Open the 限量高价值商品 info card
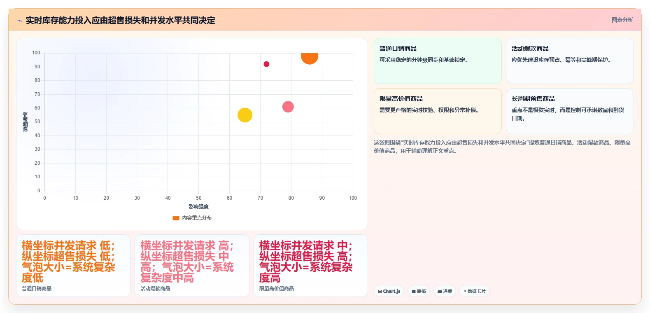This screenshot has width=650, height=313. 438,111
